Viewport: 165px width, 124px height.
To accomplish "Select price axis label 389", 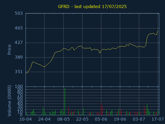I will click(19, 57).
